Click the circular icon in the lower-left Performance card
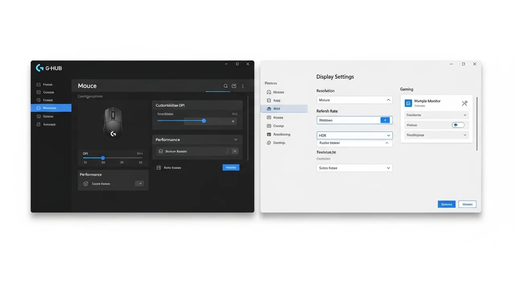 [x=86, y=184]
